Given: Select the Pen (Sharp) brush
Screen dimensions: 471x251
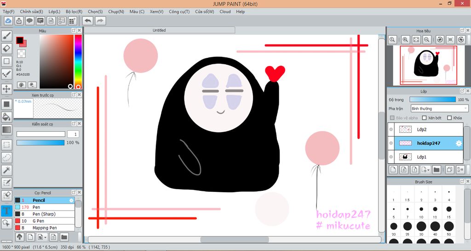Looking at the screenshot, I should coord(45,214).
